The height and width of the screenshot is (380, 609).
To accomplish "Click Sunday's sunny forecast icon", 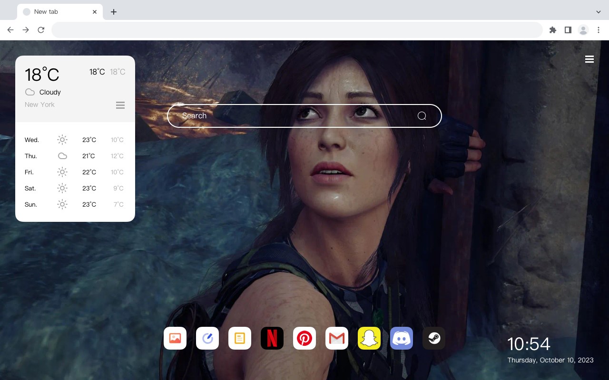I will click(62, 204).
